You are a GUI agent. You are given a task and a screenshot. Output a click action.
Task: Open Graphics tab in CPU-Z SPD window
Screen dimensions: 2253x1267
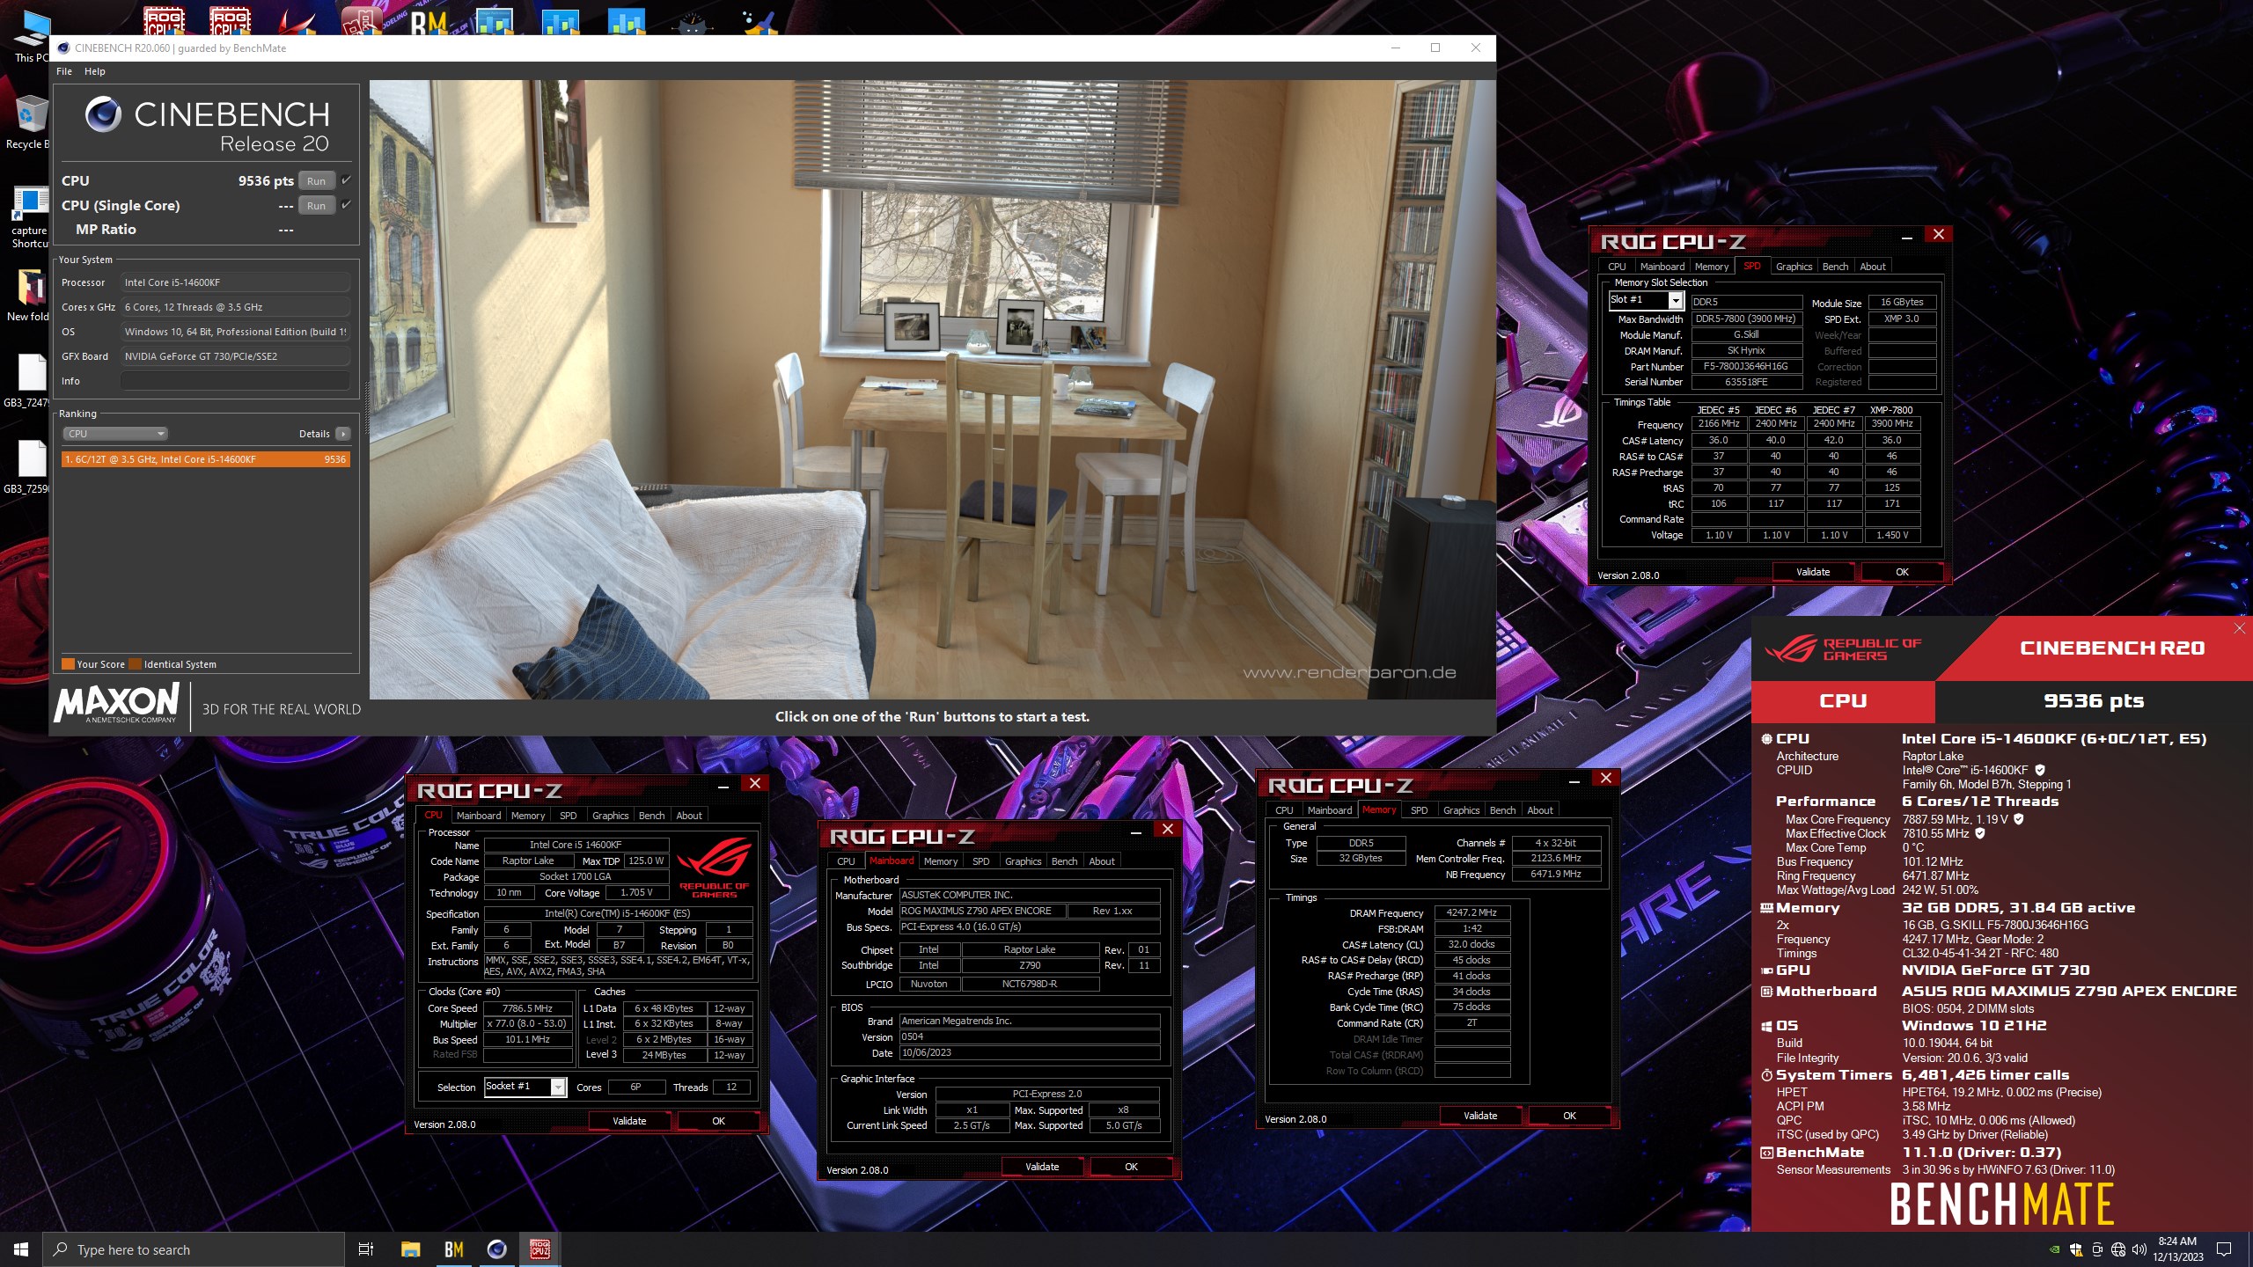pos(1794,267)
